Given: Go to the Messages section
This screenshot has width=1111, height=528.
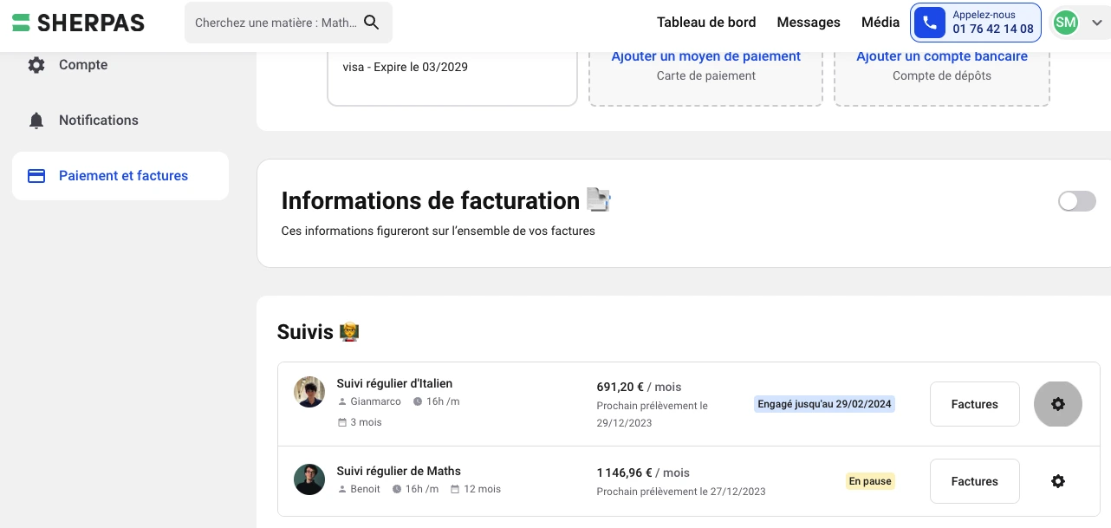Looking at the screenshot, I should click(809, 23).
